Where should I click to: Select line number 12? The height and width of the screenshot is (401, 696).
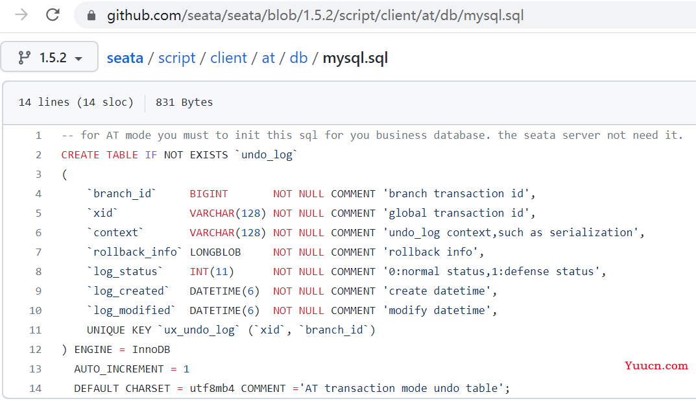click(36, 350)
